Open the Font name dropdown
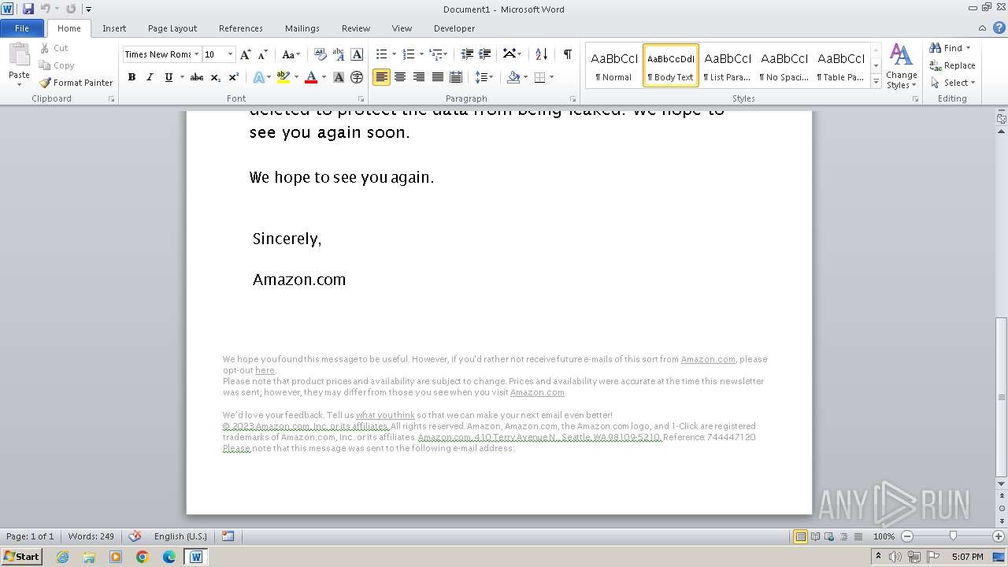1008x567 pixels. click(x=196, y=54)
